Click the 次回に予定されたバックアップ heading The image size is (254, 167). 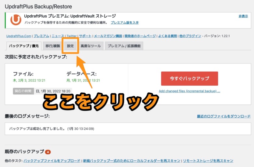click(36, 57)
